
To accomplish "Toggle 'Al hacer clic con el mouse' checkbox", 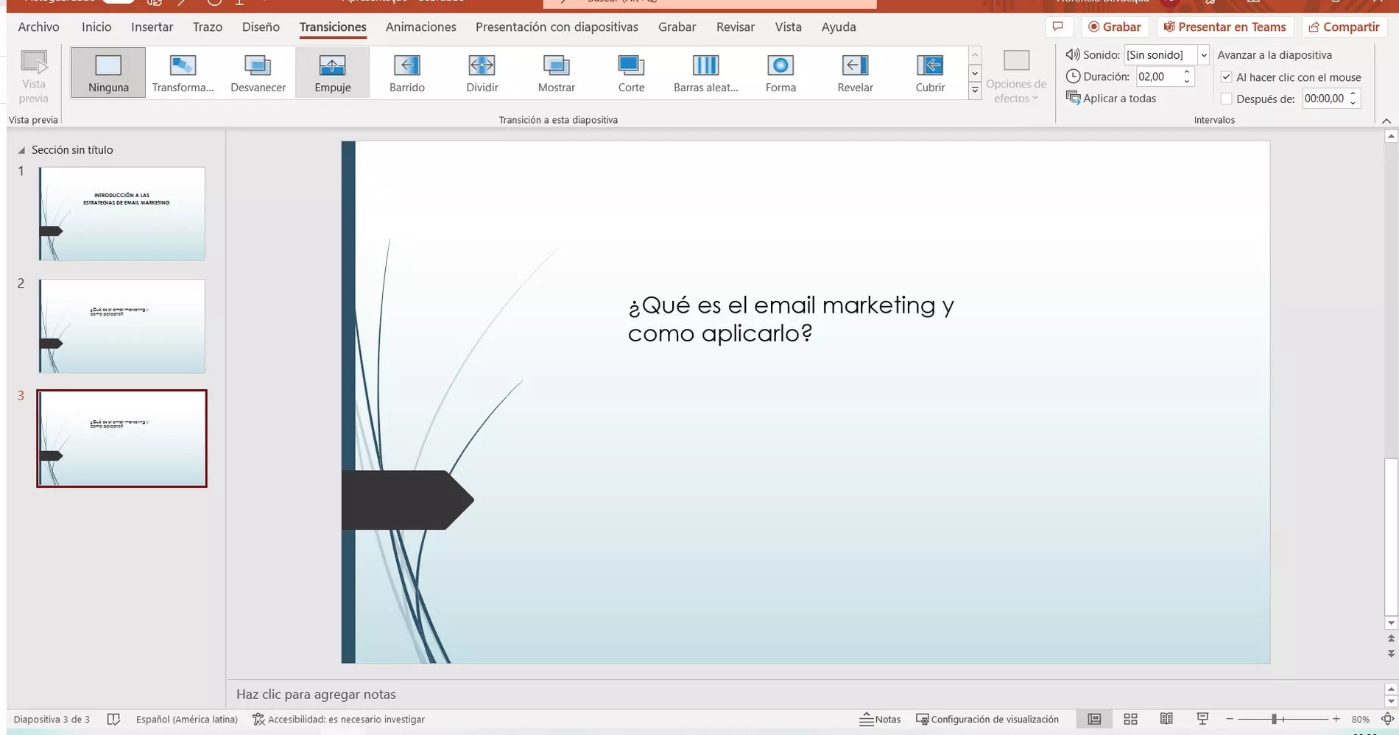I will click(1227, 77).
